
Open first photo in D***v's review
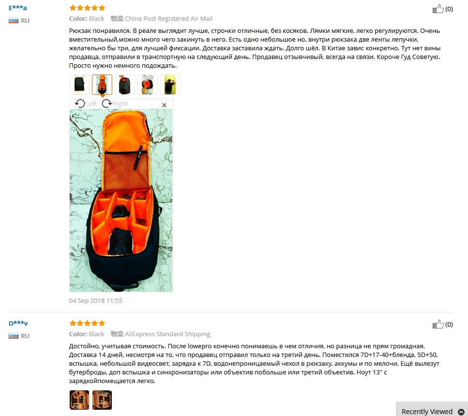(x=79, y=400)
